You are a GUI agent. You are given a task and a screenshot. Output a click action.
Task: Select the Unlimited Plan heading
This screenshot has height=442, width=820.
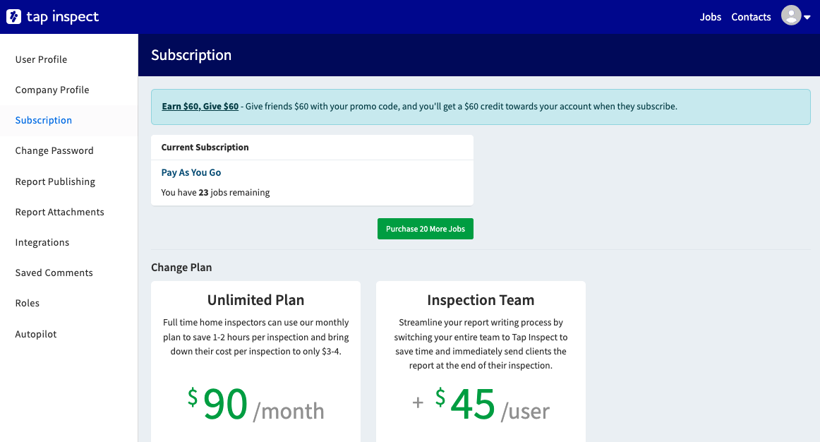click(255, 299)
